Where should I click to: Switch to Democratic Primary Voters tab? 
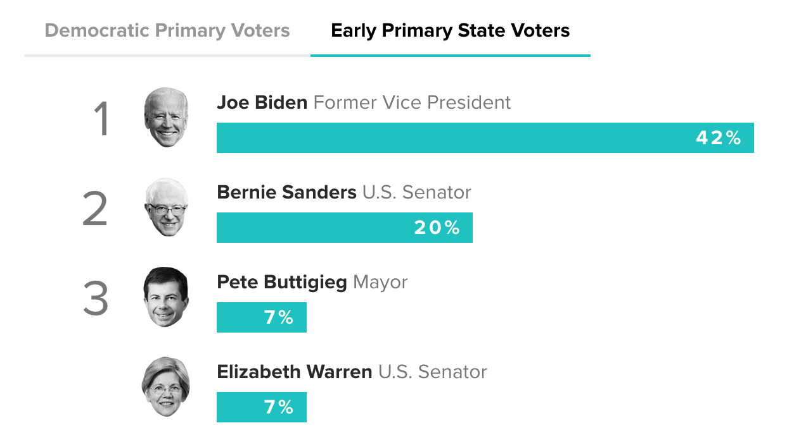coord(167,30)
